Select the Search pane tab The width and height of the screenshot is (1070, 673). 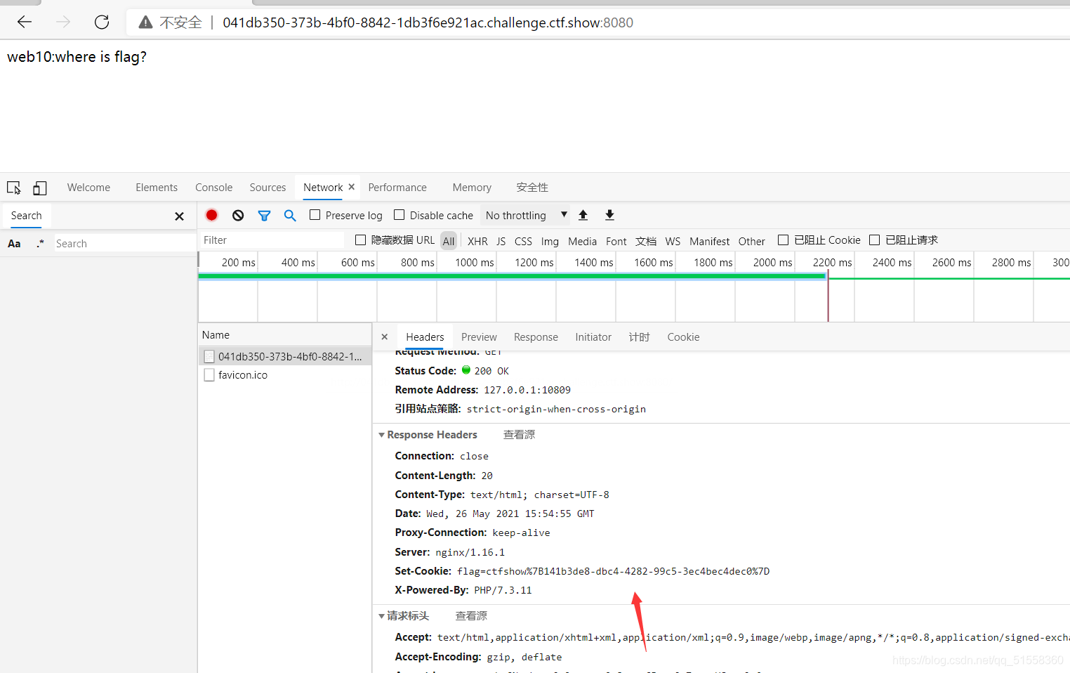coord(26,216)
